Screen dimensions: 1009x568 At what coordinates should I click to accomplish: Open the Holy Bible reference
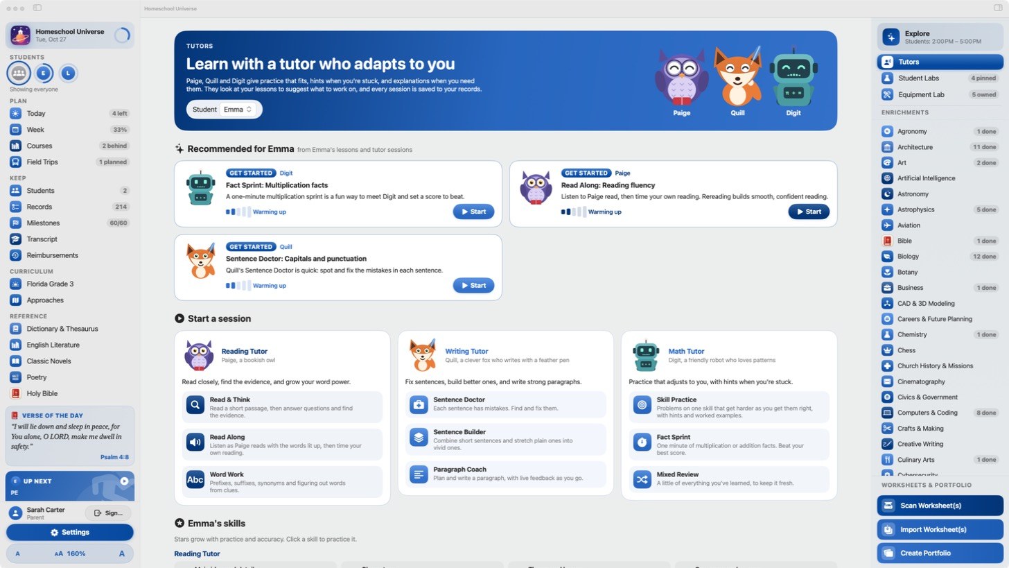point(69,393)
